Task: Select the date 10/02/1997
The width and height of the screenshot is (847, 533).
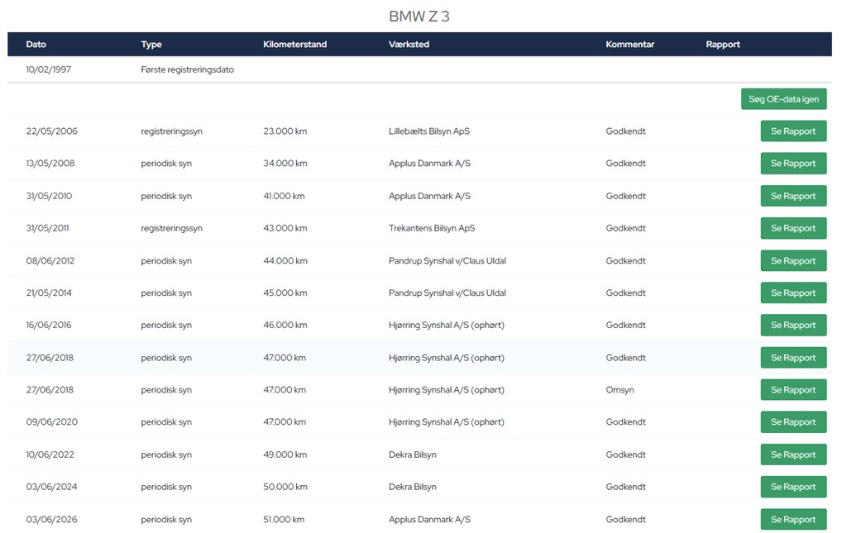Action: (x=49, y=69)
